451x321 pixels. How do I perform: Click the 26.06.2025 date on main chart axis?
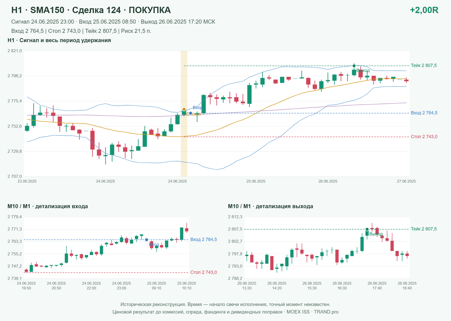pos(328,181)
